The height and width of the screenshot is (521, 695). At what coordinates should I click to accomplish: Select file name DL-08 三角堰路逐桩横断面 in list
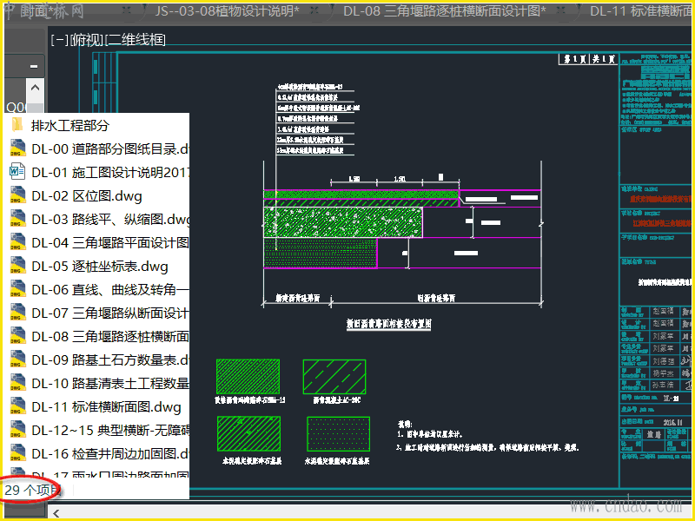[110, 337]
